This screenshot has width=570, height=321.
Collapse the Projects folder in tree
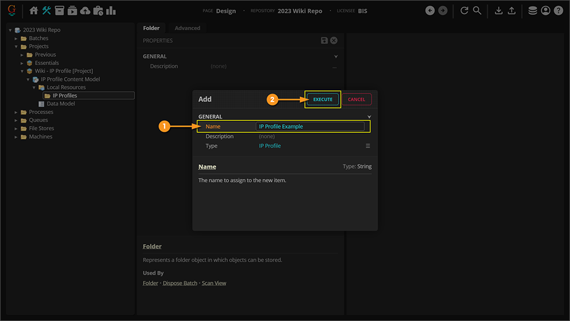[x=17, y=47]
